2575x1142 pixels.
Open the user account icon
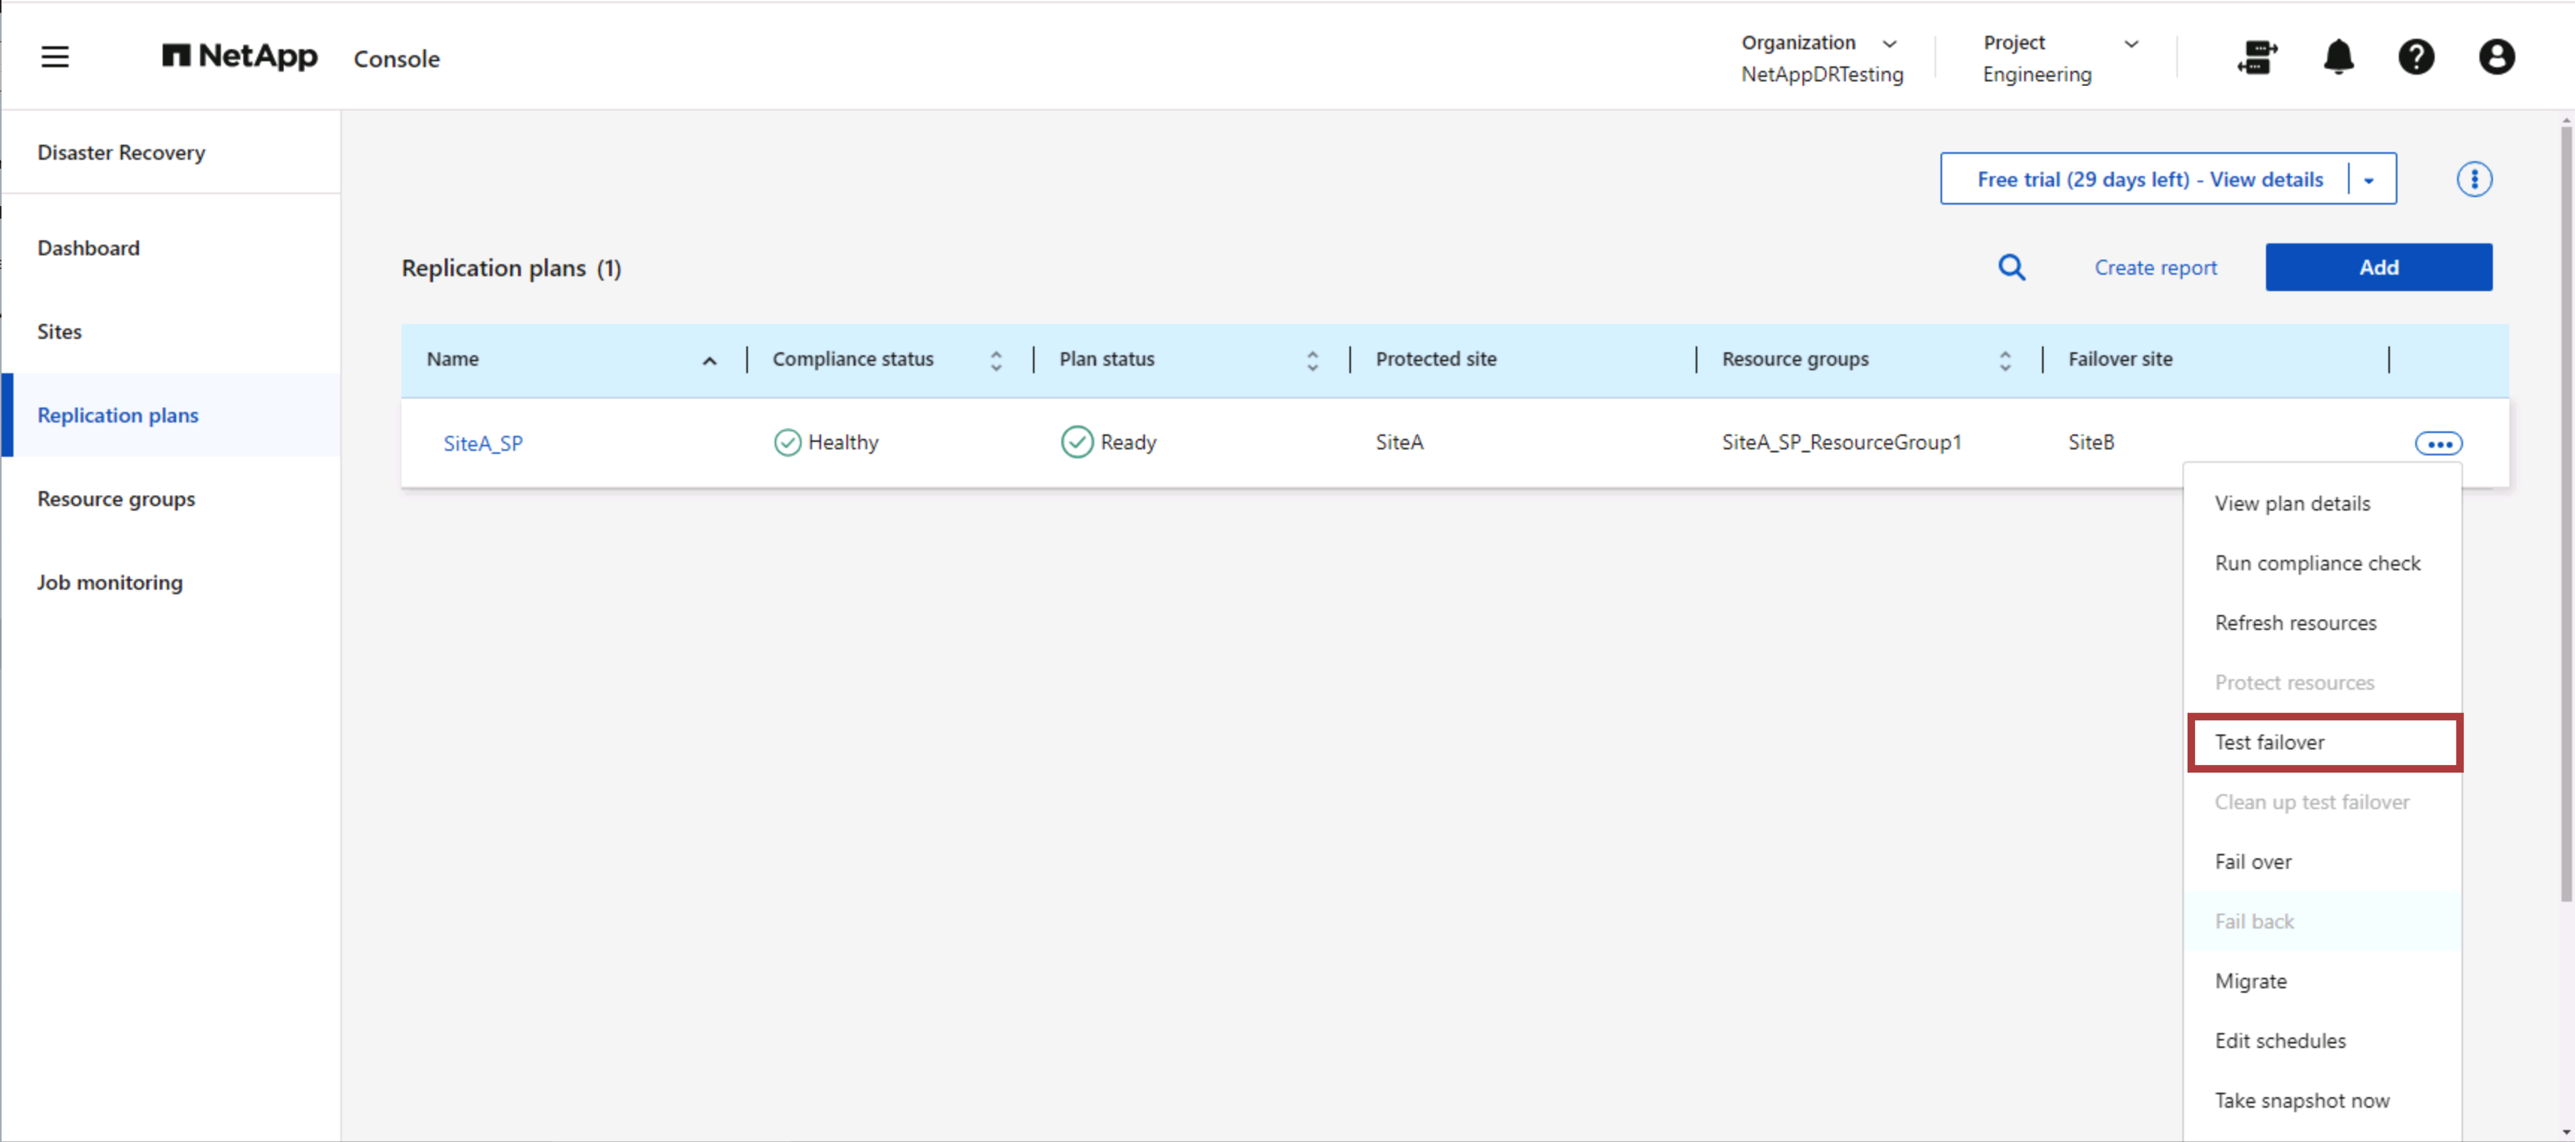click(2496, 57)
